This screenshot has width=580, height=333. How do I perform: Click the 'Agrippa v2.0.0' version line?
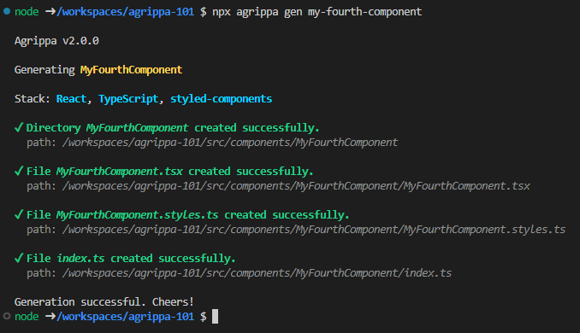pos(56,41)
